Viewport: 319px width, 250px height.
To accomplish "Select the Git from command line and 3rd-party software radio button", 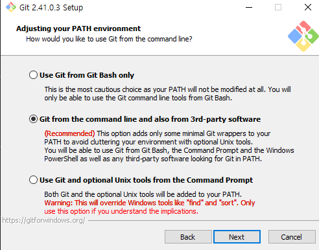I will (33, 119).
